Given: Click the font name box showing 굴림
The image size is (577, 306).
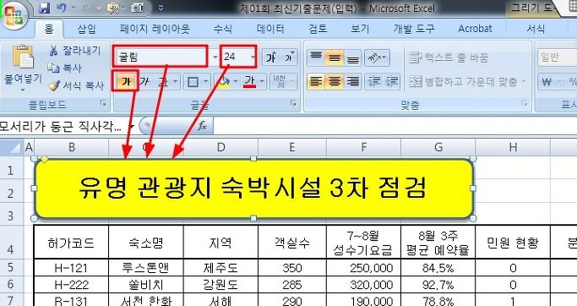Looking at the screenshot, I should pyautogui.click(x=160, y=57).
